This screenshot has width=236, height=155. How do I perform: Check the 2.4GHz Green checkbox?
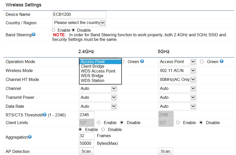(x=123, y=62)
